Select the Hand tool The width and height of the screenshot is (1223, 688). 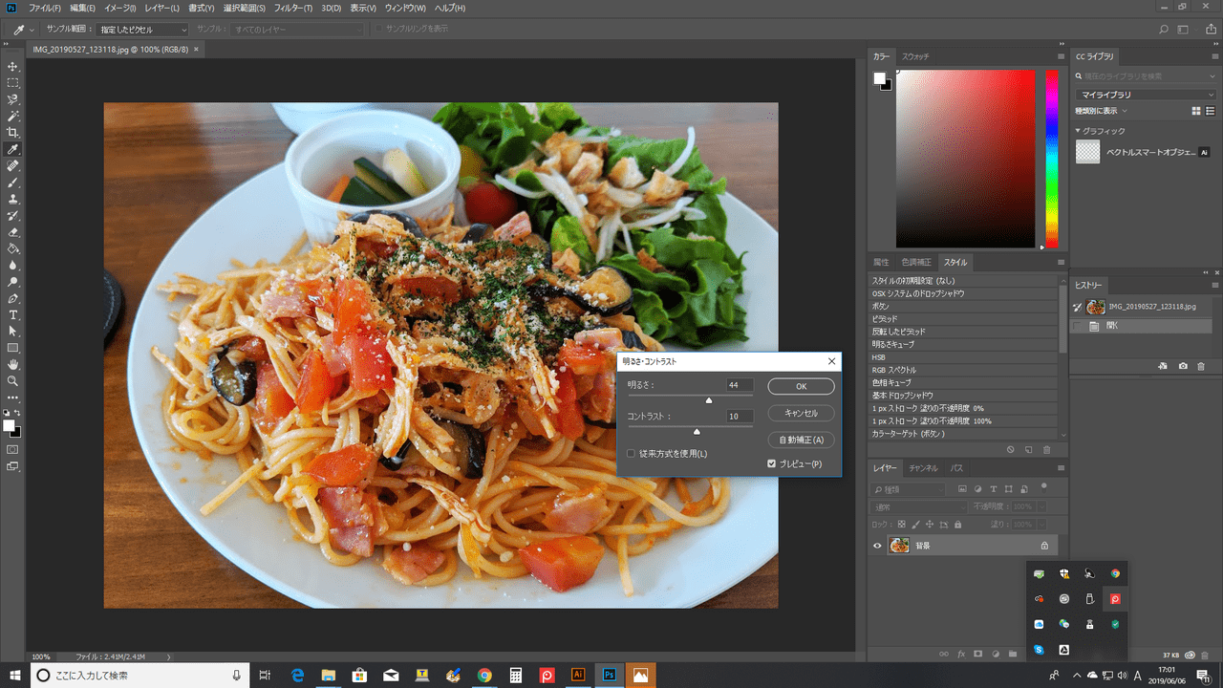pos(13,364)
